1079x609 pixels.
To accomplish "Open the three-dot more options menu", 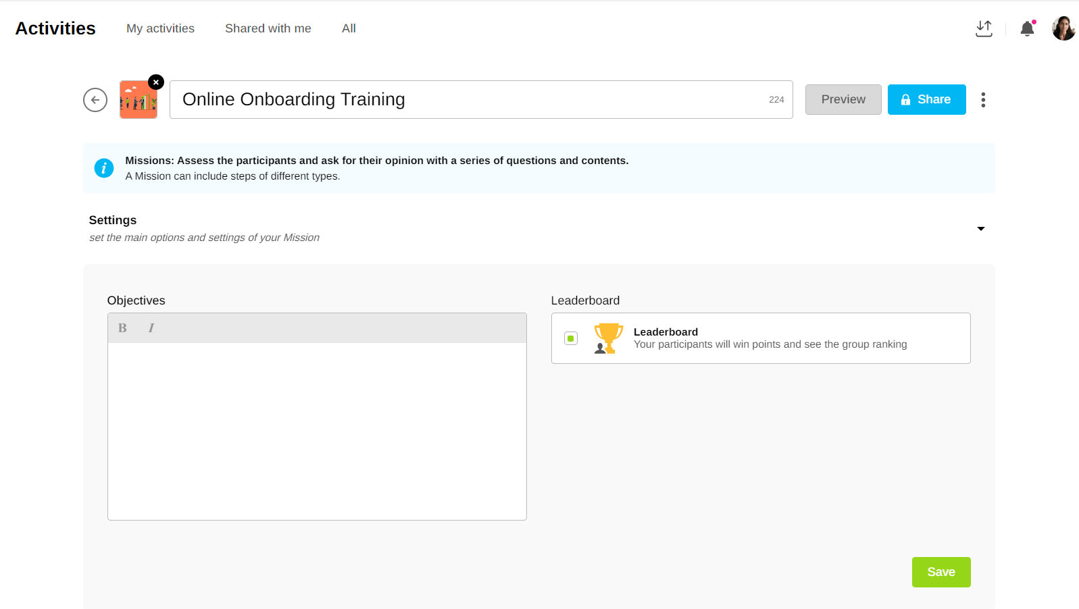I will coord(983,100).
